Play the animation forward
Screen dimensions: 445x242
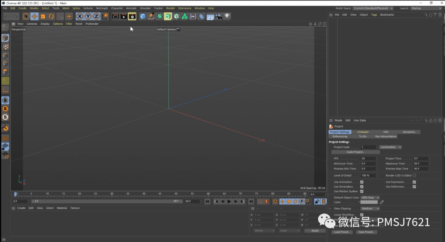click(x=229, y=201)
